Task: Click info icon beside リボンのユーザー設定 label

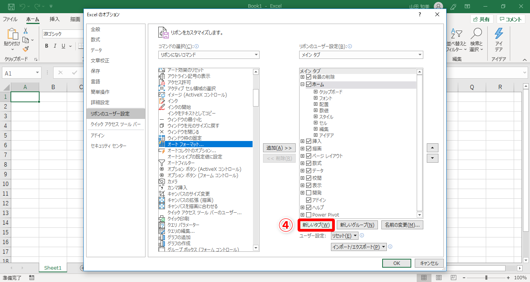Action: tap(350, 46)
